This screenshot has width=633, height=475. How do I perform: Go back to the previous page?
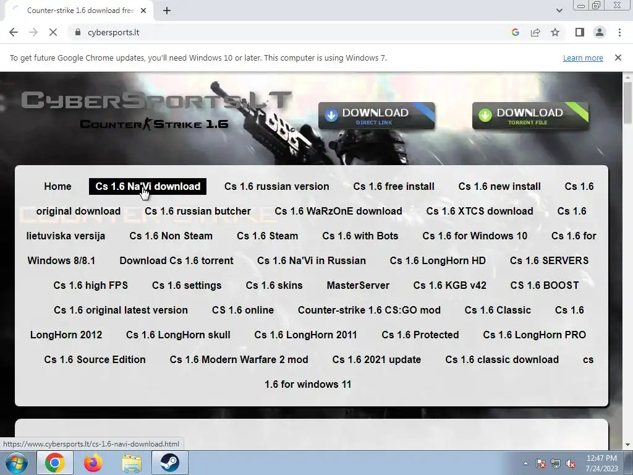[14, 32]
